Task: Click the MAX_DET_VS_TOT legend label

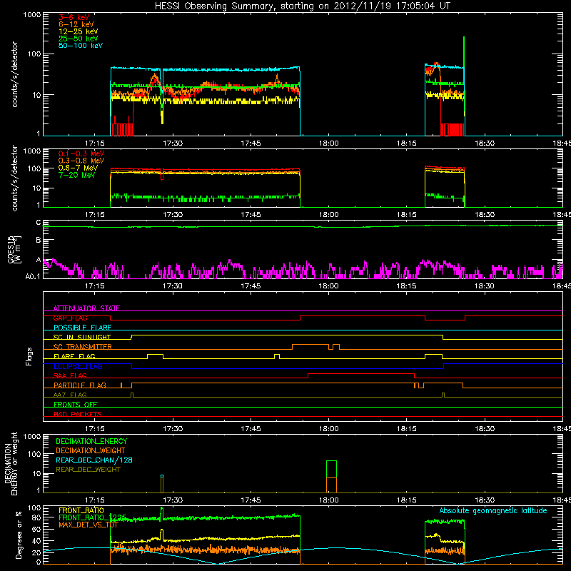Action: click(88, 525)
